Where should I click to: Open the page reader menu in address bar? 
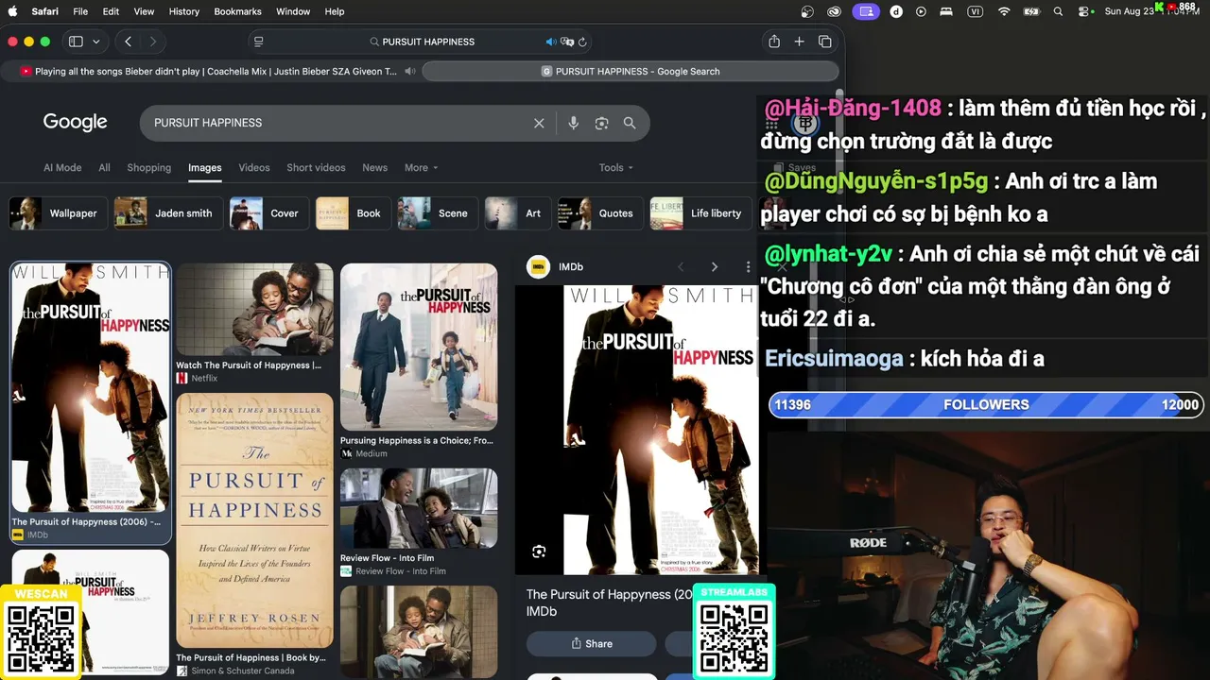(258, 42)
